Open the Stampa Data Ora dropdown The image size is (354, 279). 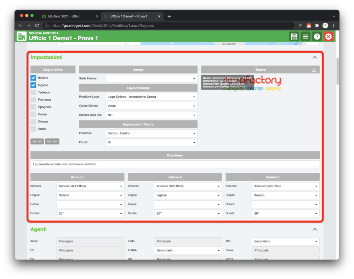click(x=151, y=115)
